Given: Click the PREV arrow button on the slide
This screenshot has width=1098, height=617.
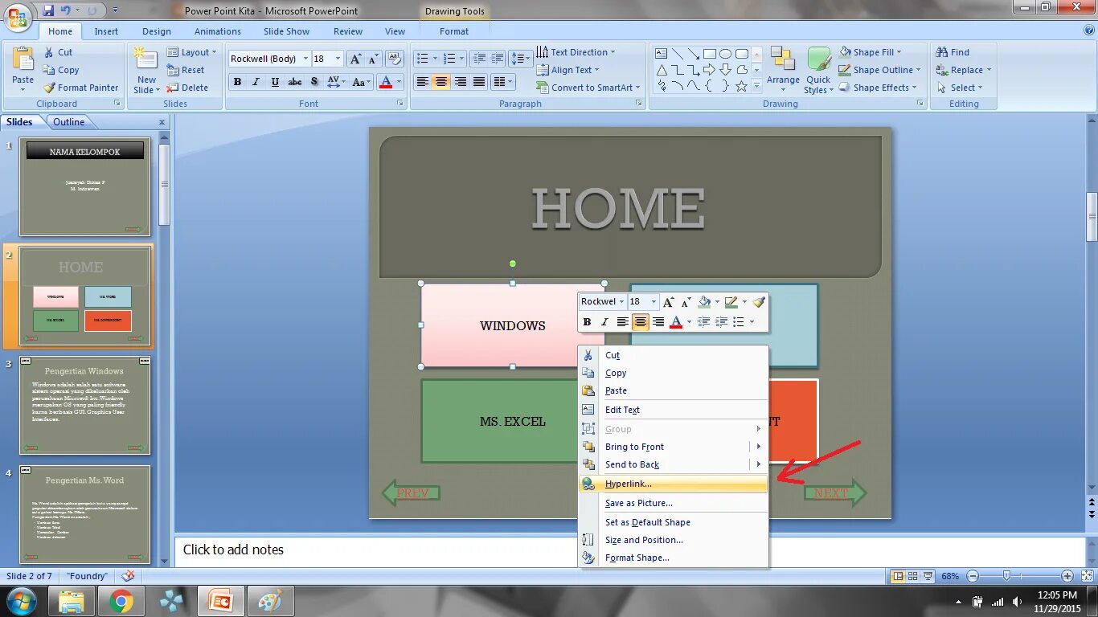Looking at the screenshot, I should point(411,492).
